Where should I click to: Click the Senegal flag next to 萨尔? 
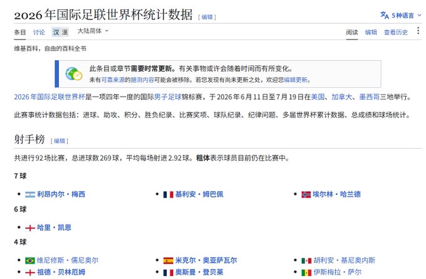306,272
